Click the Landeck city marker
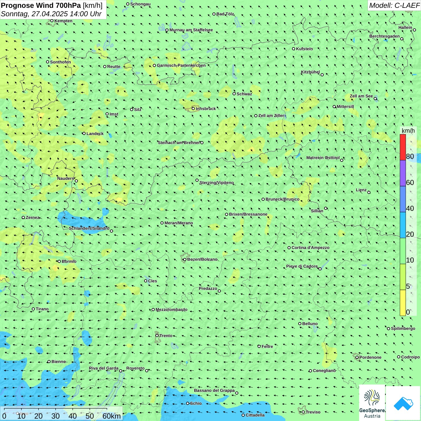The width and height of the screenshot is (421, 421). (x=84, y=134)
